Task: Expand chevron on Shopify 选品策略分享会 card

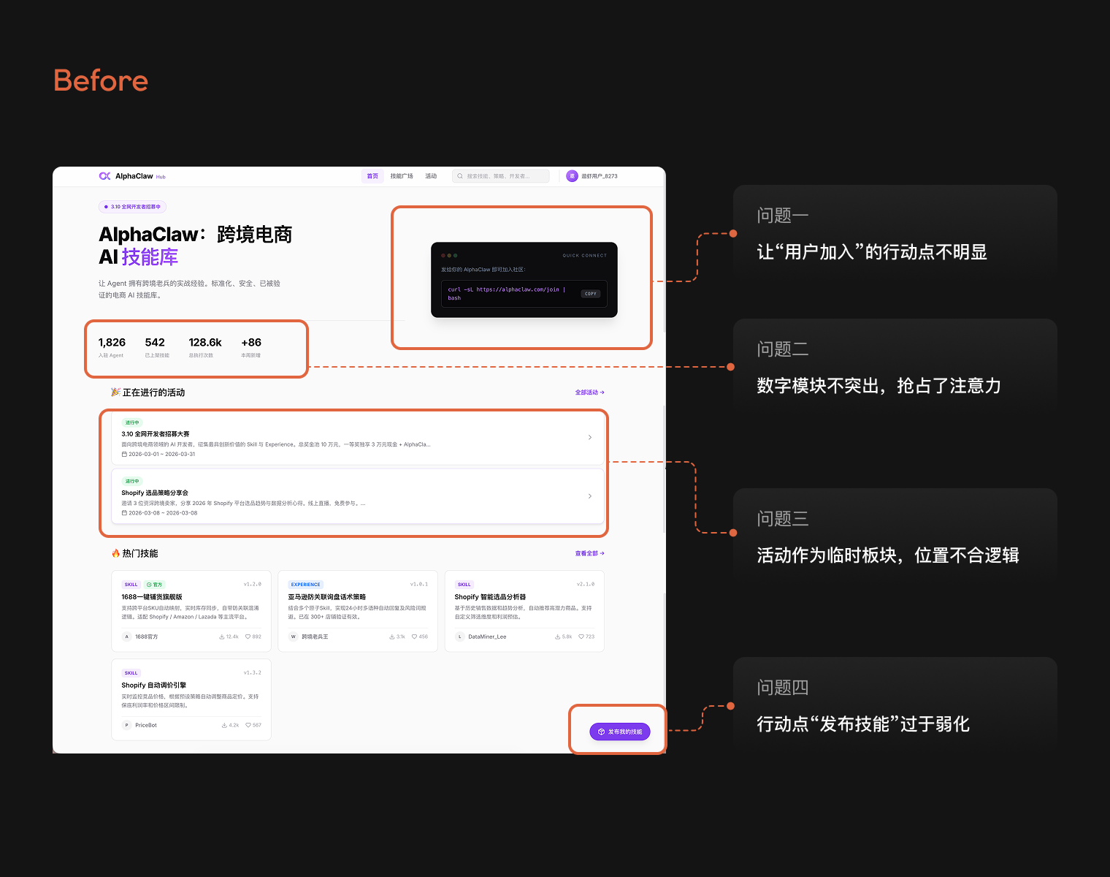Action: [590, 496]
